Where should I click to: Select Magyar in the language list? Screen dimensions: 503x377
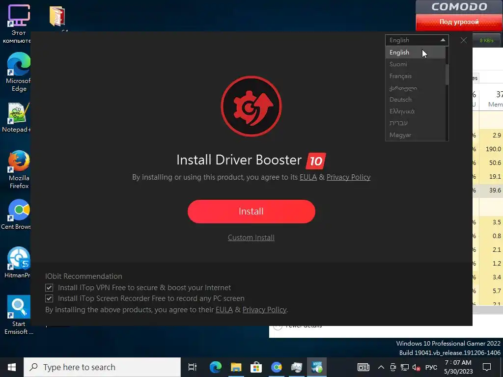click(x=415, y=135)
